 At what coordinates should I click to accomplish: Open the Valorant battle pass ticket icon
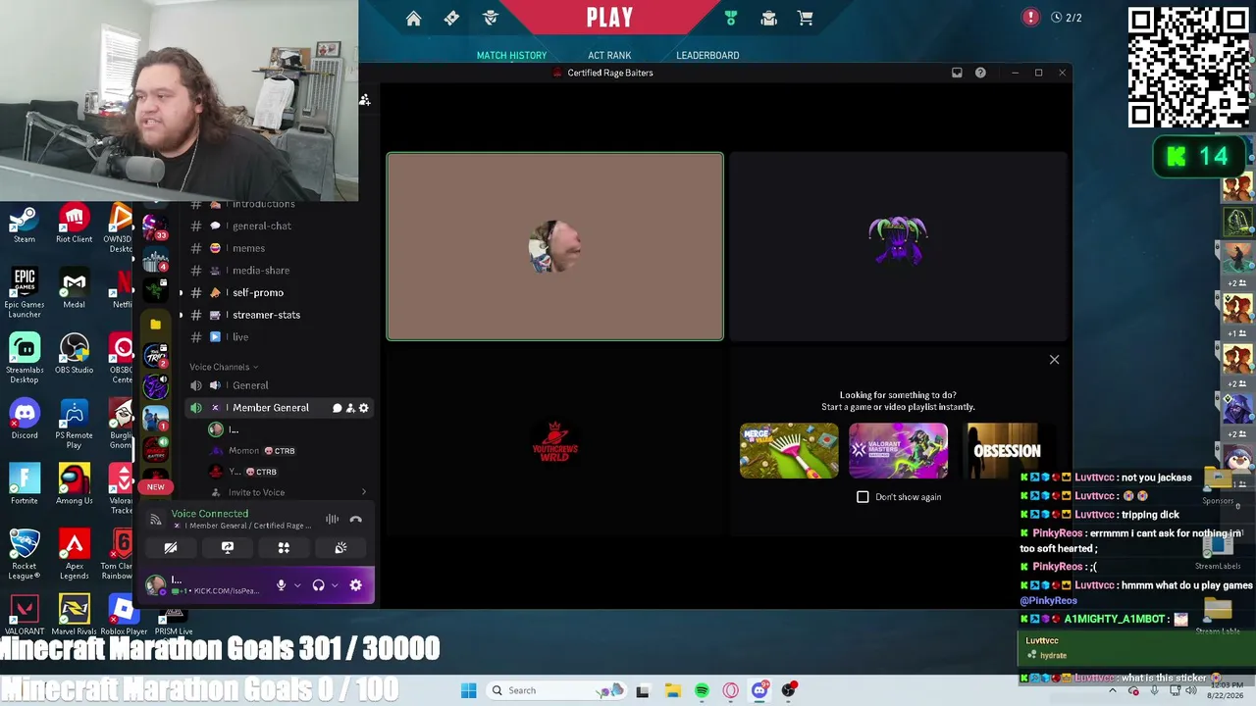point(451,18)
